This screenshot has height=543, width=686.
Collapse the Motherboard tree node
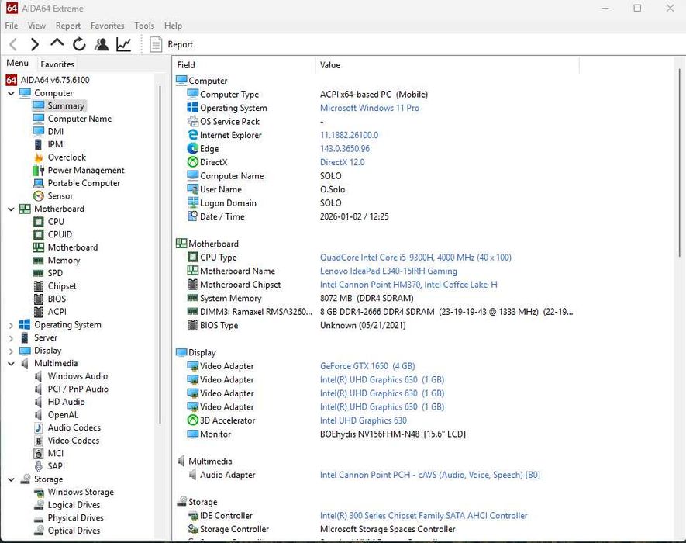(x=11, y=209)
